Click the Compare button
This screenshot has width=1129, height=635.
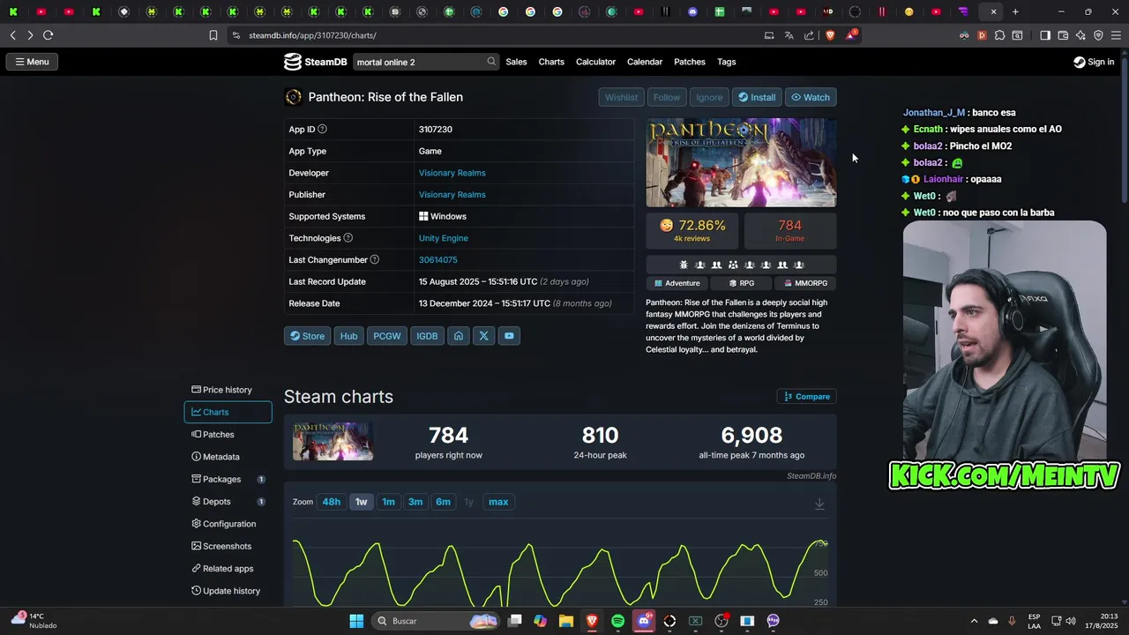click(x=806, y=397)
